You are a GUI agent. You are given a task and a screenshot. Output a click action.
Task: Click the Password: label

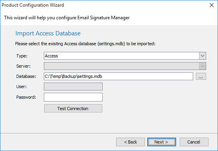click(x=26, y=97)
